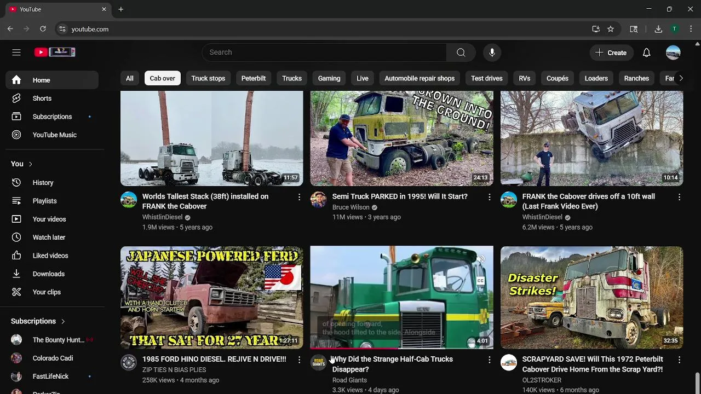The image size is (701, 394).
Task: Open YouTube Music in the sidebar
Action: coord(52,135)
